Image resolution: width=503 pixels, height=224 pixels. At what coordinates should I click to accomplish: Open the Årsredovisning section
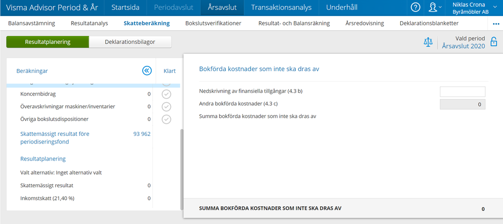coord(364,24)
